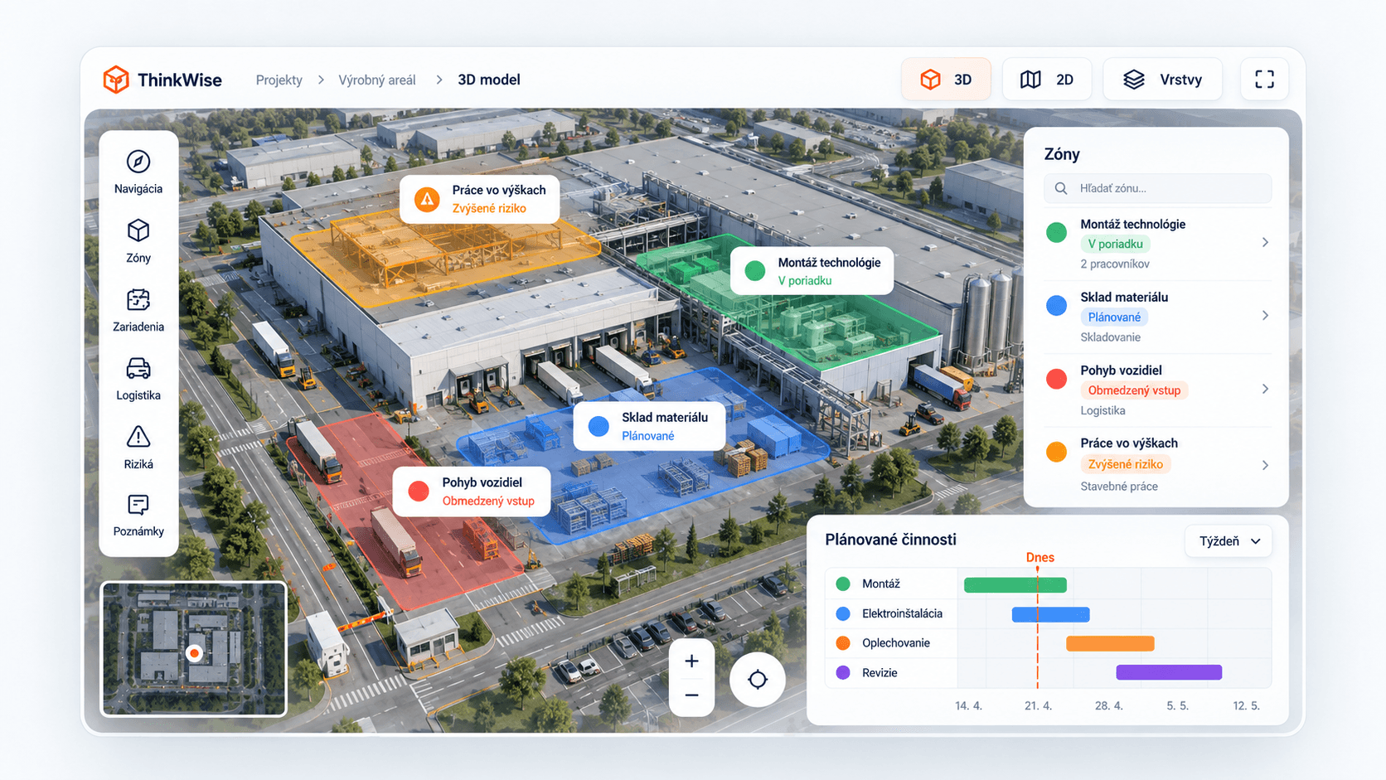Click the Dnes today marker
The height and width of the screenshot is (780, 1386).
[x=1039, y=557]
